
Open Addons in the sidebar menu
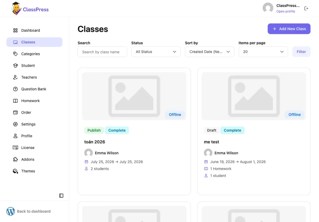tap(34, 160)
